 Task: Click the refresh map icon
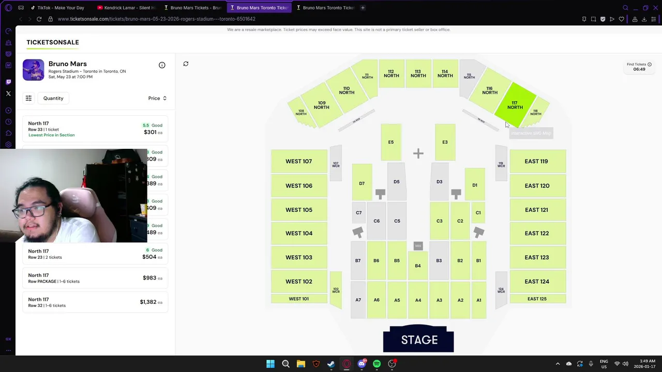pos(186,64)
